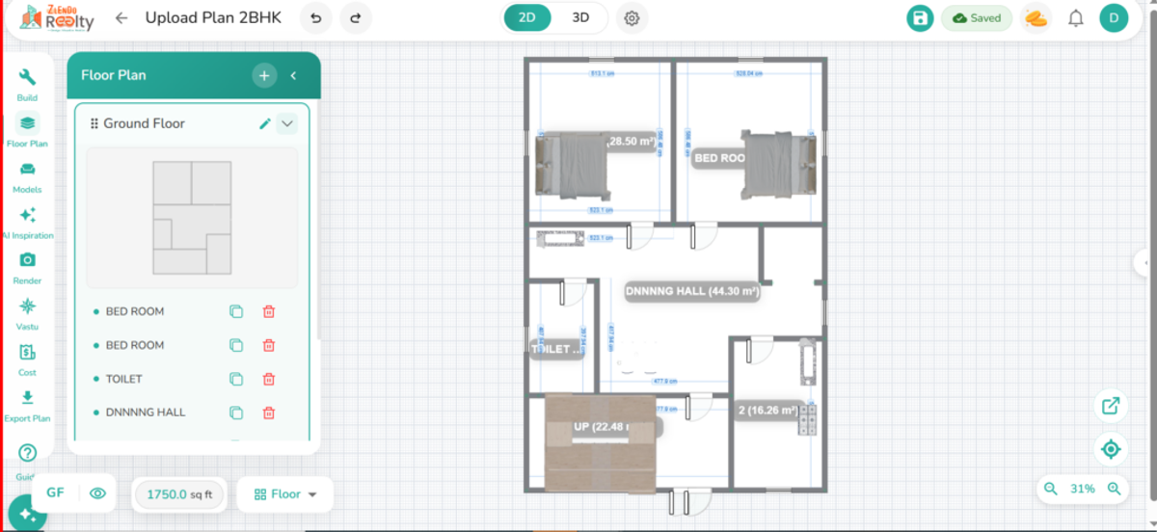
Task: Select the bed in the right bedroom
Action: click(x=778, y=164)
